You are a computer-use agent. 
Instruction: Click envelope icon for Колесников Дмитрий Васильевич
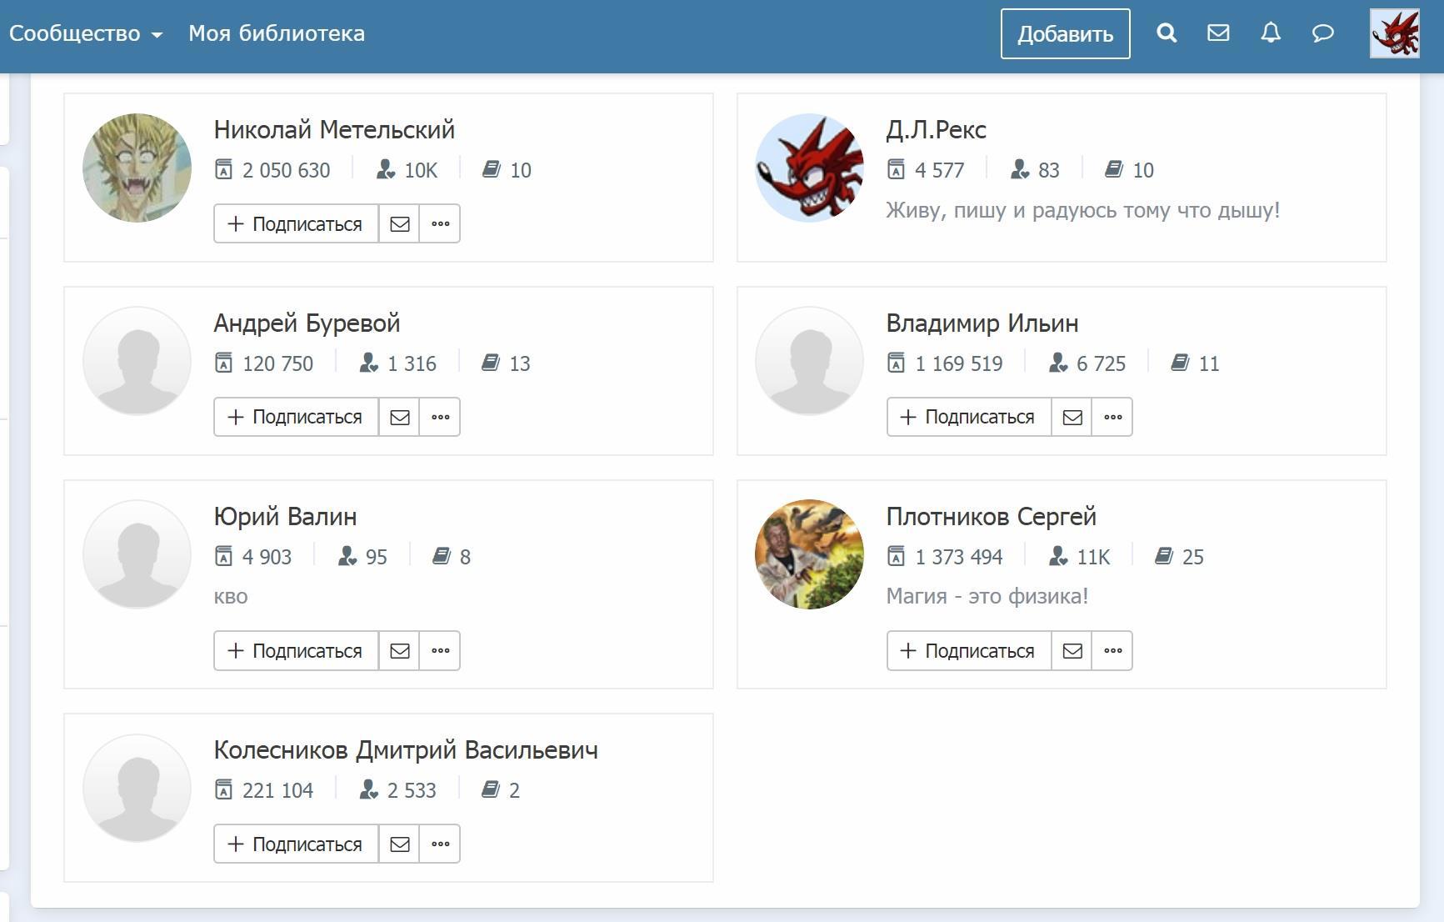click(x=399, y=844)
